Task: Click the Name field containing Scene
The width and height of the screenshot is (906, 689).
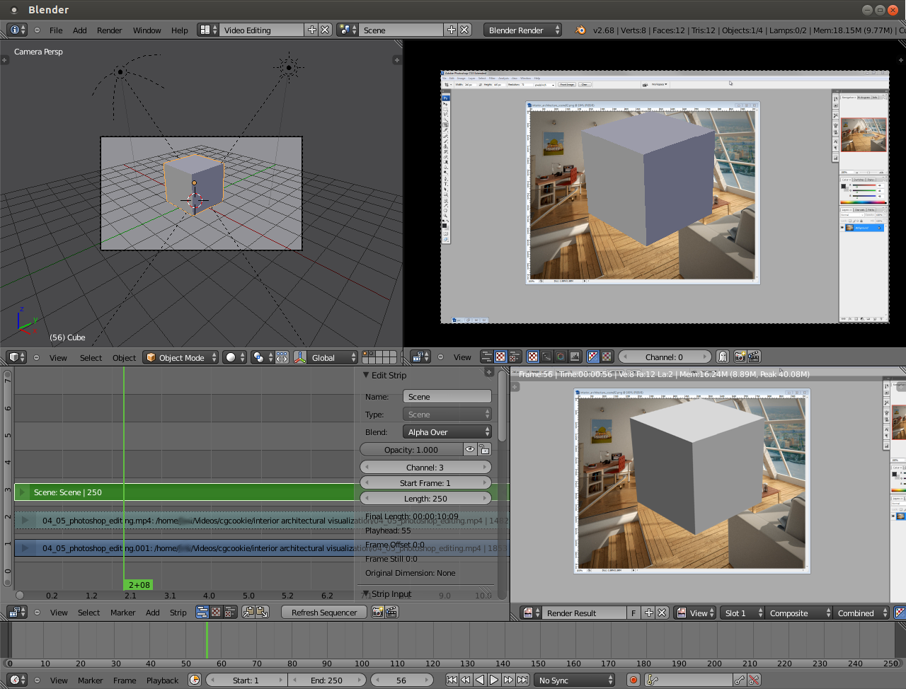Action: 447,396
